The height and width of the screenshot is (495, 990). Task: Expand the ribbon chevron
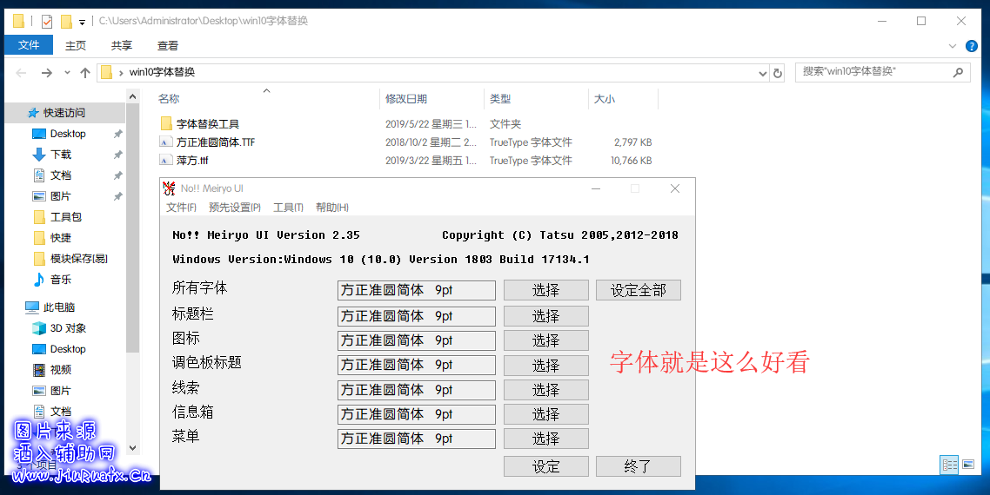(952, 46)
